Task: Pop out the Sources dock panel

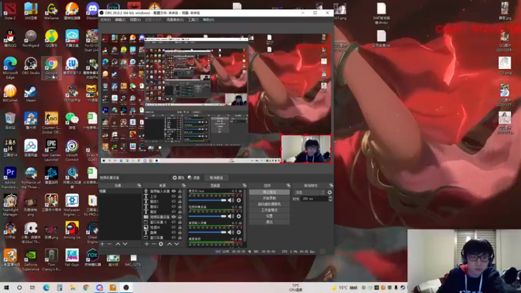Action: point(184,186)
